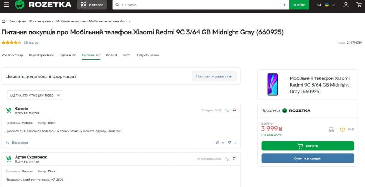Click the Поставити запитання button

[214, 76]
